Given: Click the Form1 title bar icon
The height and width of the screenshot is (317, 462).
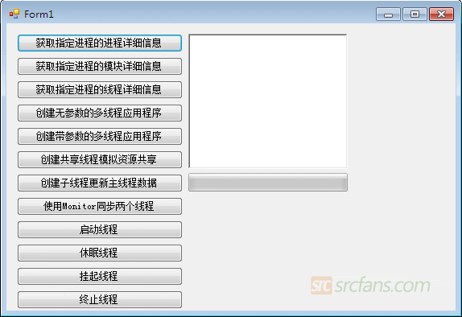Looking at the screenshot, I should point(14,14).
